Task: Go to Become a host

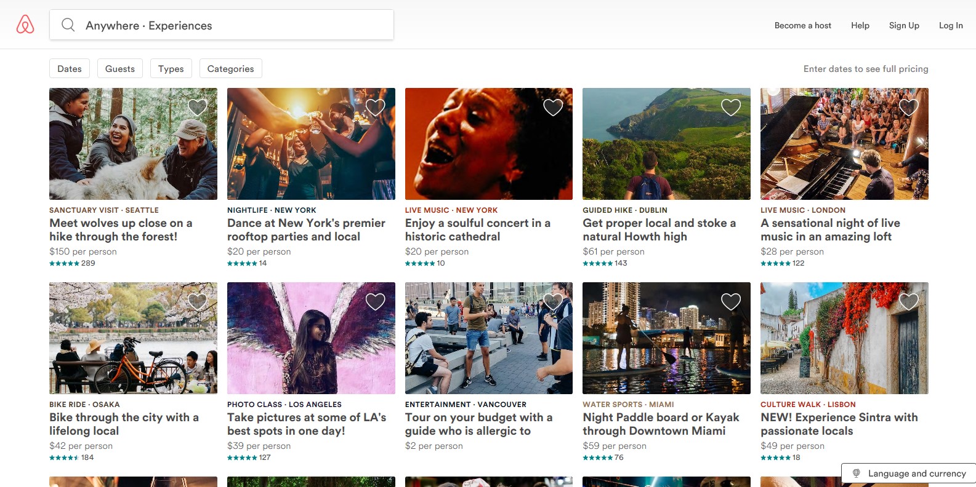Action: click(802, 25)
